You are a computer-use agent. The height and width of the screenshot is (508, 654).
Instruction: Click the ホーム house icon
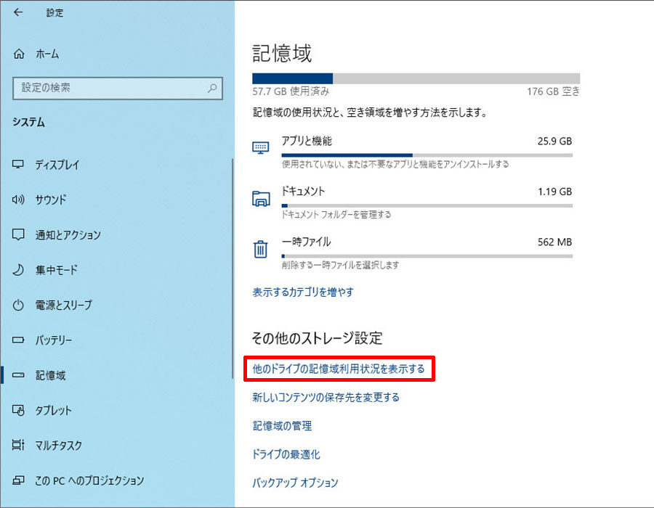(20, 54)
